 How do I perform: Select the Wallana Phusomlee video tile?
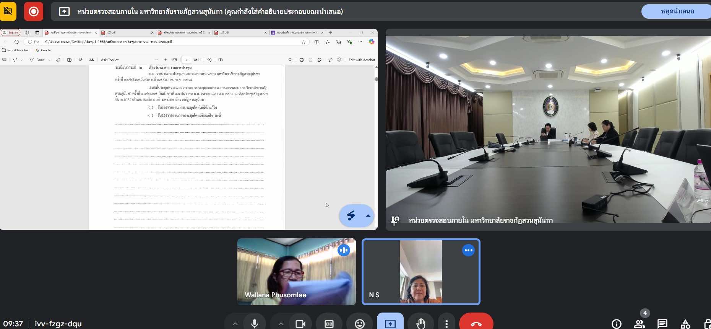(296, 272)
